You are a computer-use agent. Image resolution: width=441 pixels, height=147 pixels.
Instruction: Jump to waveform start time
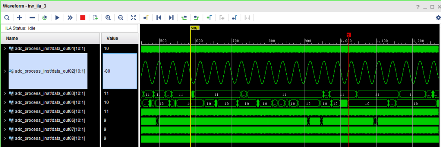pos(158,18)
